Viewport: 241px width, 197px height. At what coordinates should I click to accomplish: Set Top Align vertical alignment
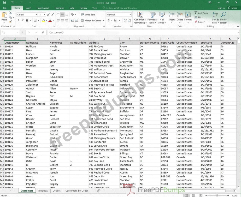(x=58, y=15)
